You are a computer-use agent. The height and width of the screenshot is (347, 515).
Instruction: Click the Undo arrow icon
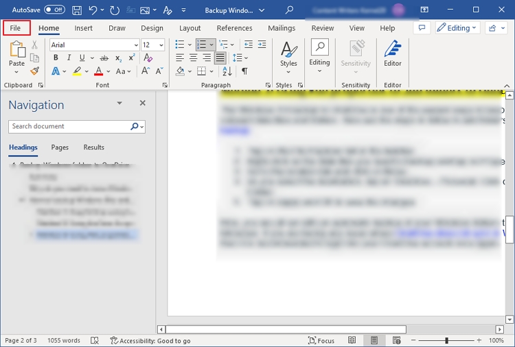point(93,10)
